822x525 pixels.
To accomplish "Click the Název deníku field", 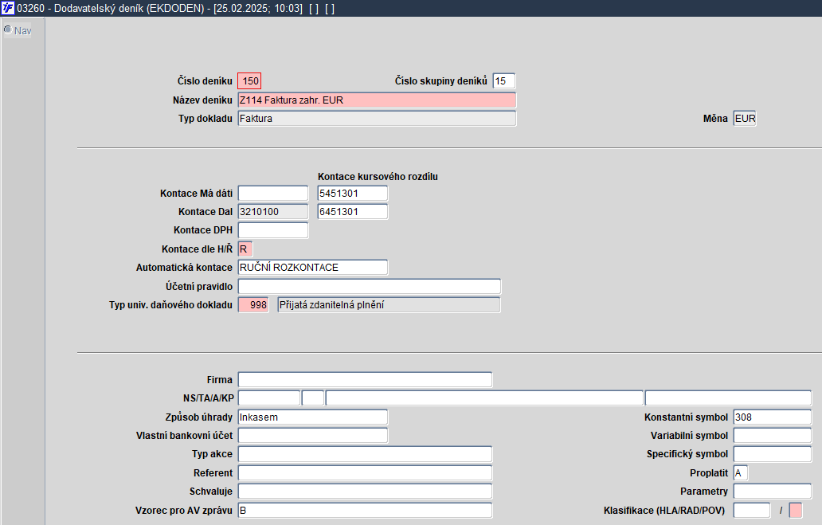I will click(377, 100).
